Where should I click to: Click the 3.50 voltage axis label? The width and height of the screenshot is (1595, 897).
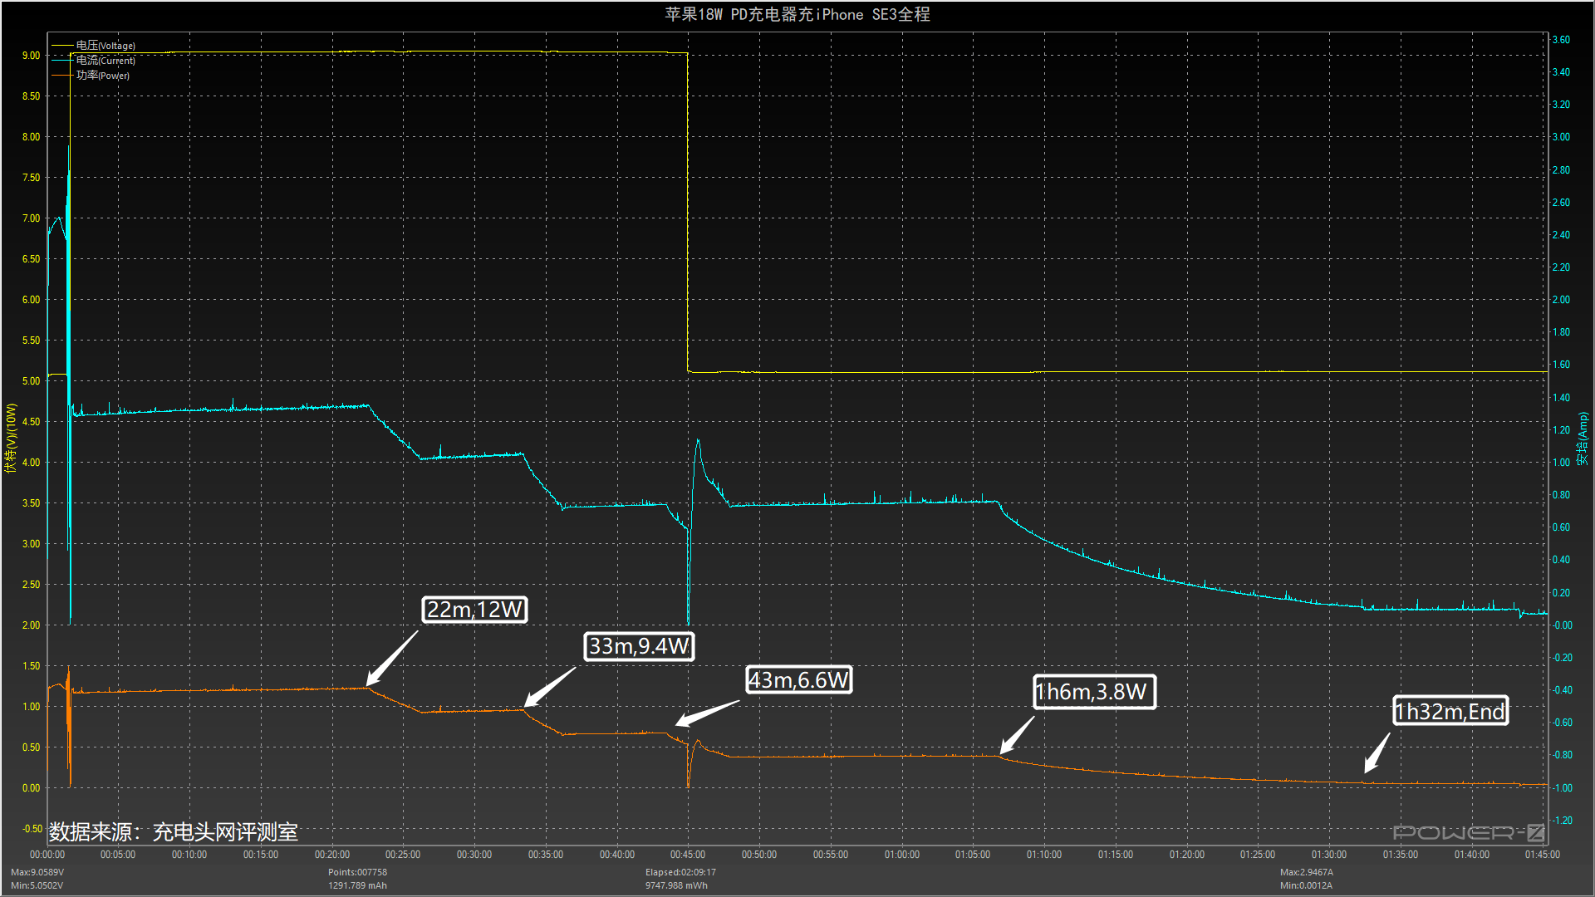[x=31, y=503]
